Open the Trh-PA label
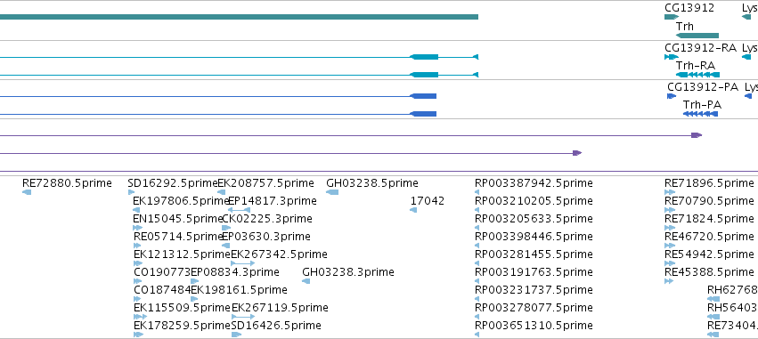Image resolution: width=758 pixels, height=339 pixels. coord(702,104)
